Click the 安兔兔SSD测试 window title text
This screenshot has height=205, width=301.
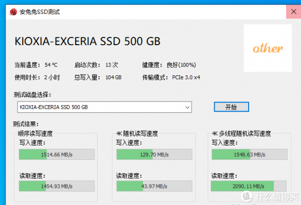[40, 12]
